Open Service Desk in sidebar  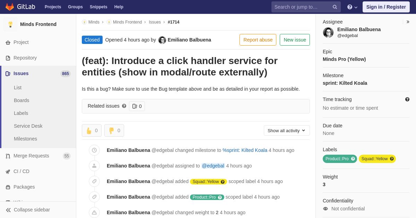(28, 126)
